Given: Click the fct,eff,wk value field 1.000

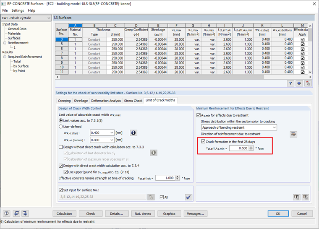Looking at the screenshot, I should [x=165, y=178].
